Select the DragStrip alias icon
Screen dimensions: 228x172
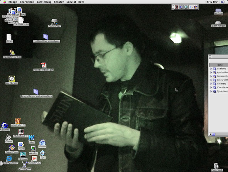coord(25,164)
